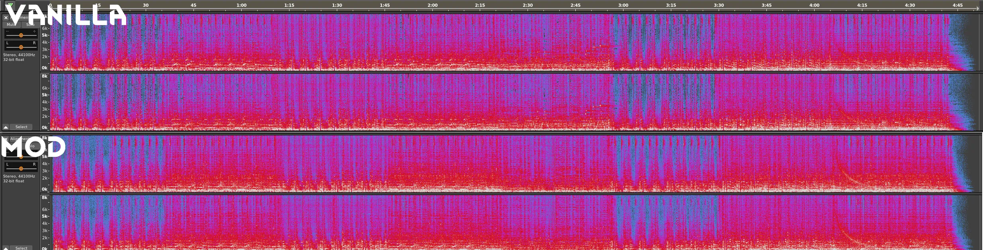983x250 pixels.
Task: Click the 3:00 mark on the timeline ruler
Action: (623, 6)
